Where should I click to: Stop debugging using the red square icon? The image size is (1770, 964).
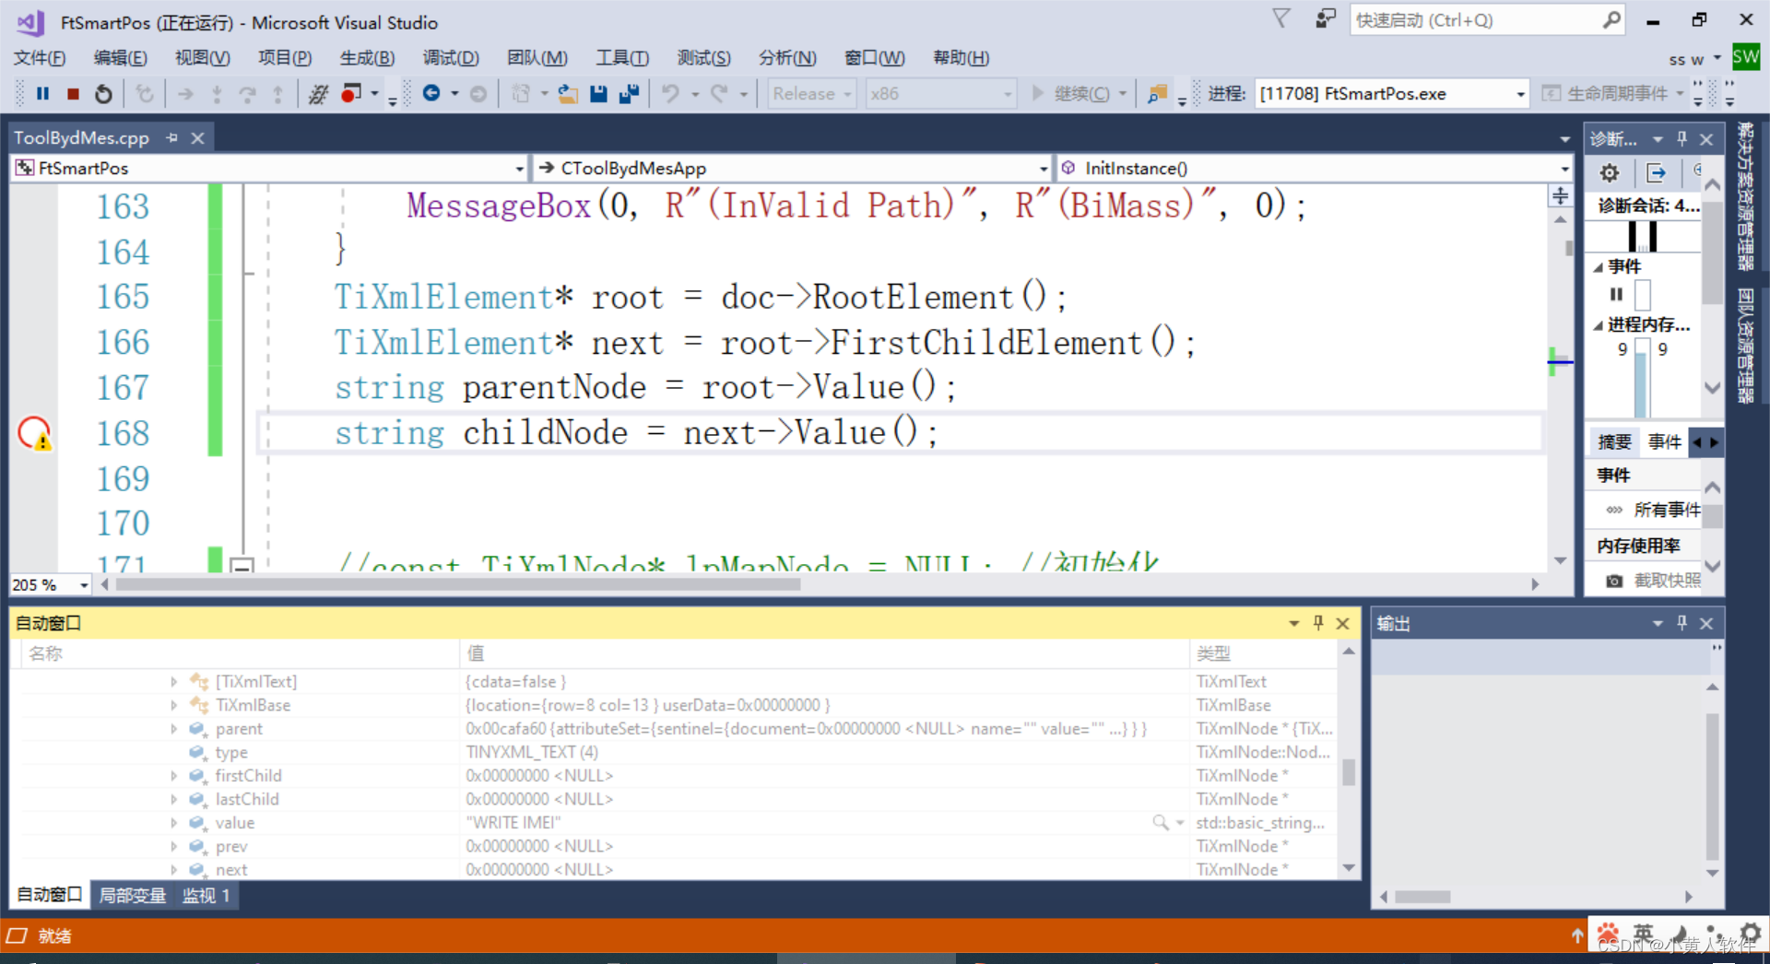[73, 93]
